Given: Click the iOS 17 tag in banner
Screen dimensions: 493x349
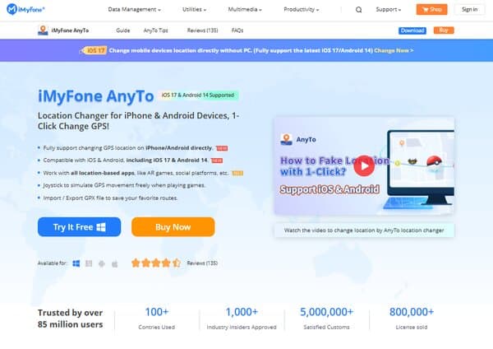Looking at the screenshot, I should pyautogui.click(x=94, y=50).
